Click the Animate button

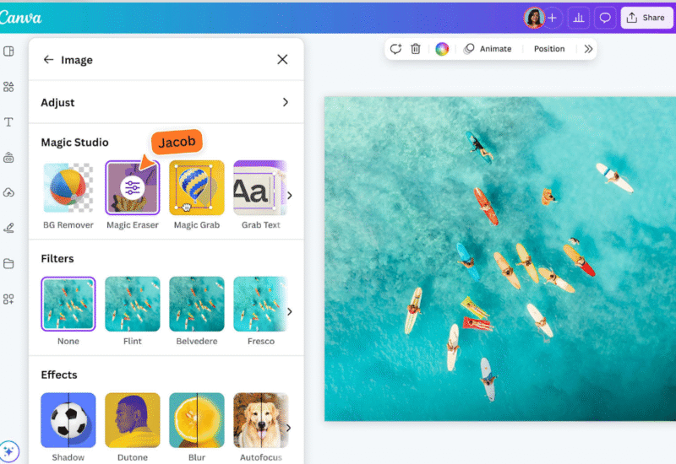click(488, 49)
